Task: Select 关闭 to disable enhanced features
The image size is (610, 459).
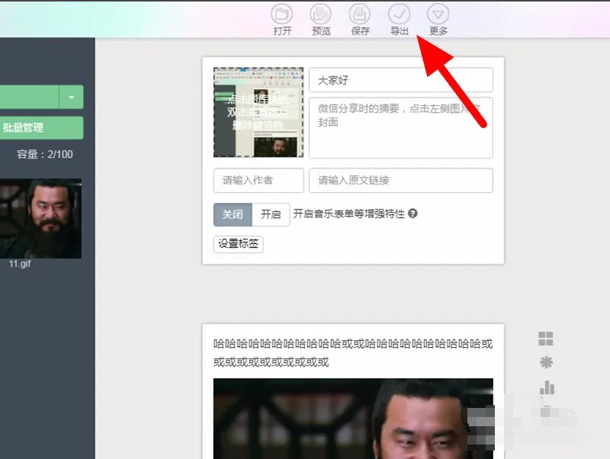Action: pos(233,214)
